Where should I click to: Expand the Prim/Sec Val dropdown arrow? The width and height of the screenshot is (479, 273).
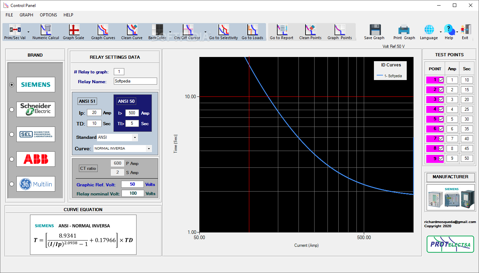point(28,32)
